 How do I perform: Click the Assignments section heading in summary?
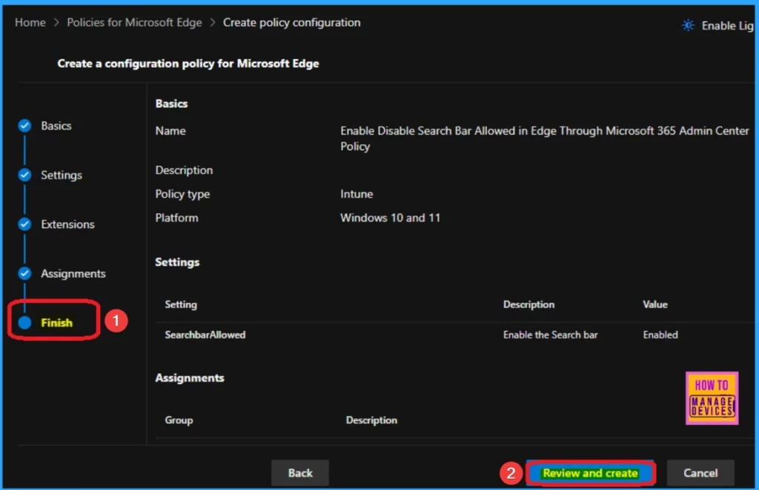[190, 378]
